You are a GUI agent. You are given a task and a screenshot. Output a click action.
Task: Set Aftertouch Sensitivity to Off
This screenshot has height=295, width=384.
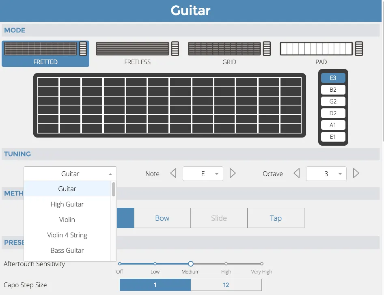(x=119, y=264)
